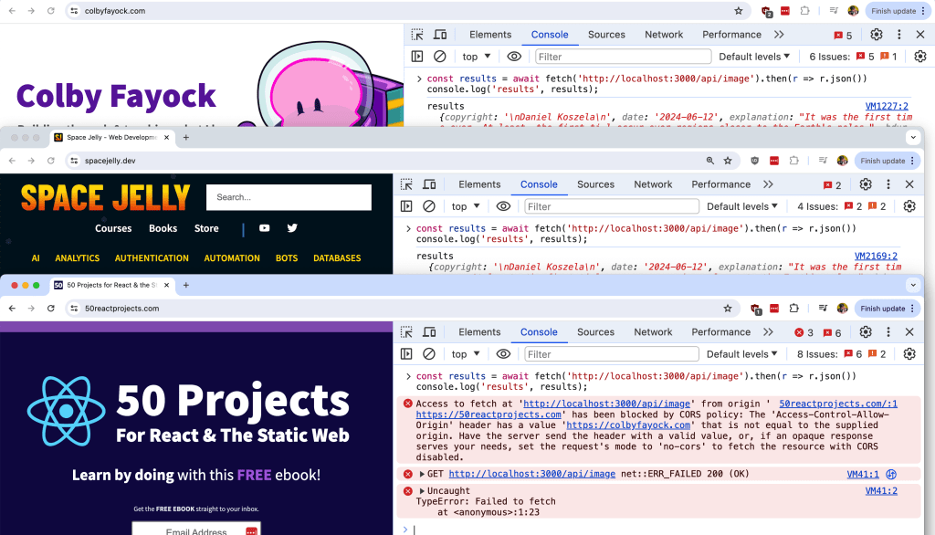Open Default levels dropdown in colbyfayock console
The width and height of the screenshot is (935, 535).
[x=753, y=57]
